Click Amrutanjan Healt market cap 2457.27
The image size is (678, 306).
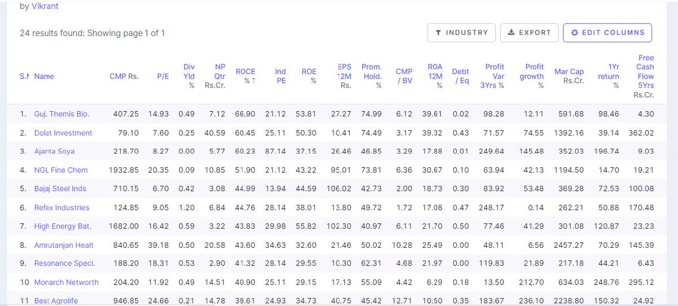click(x=569, y=245)
